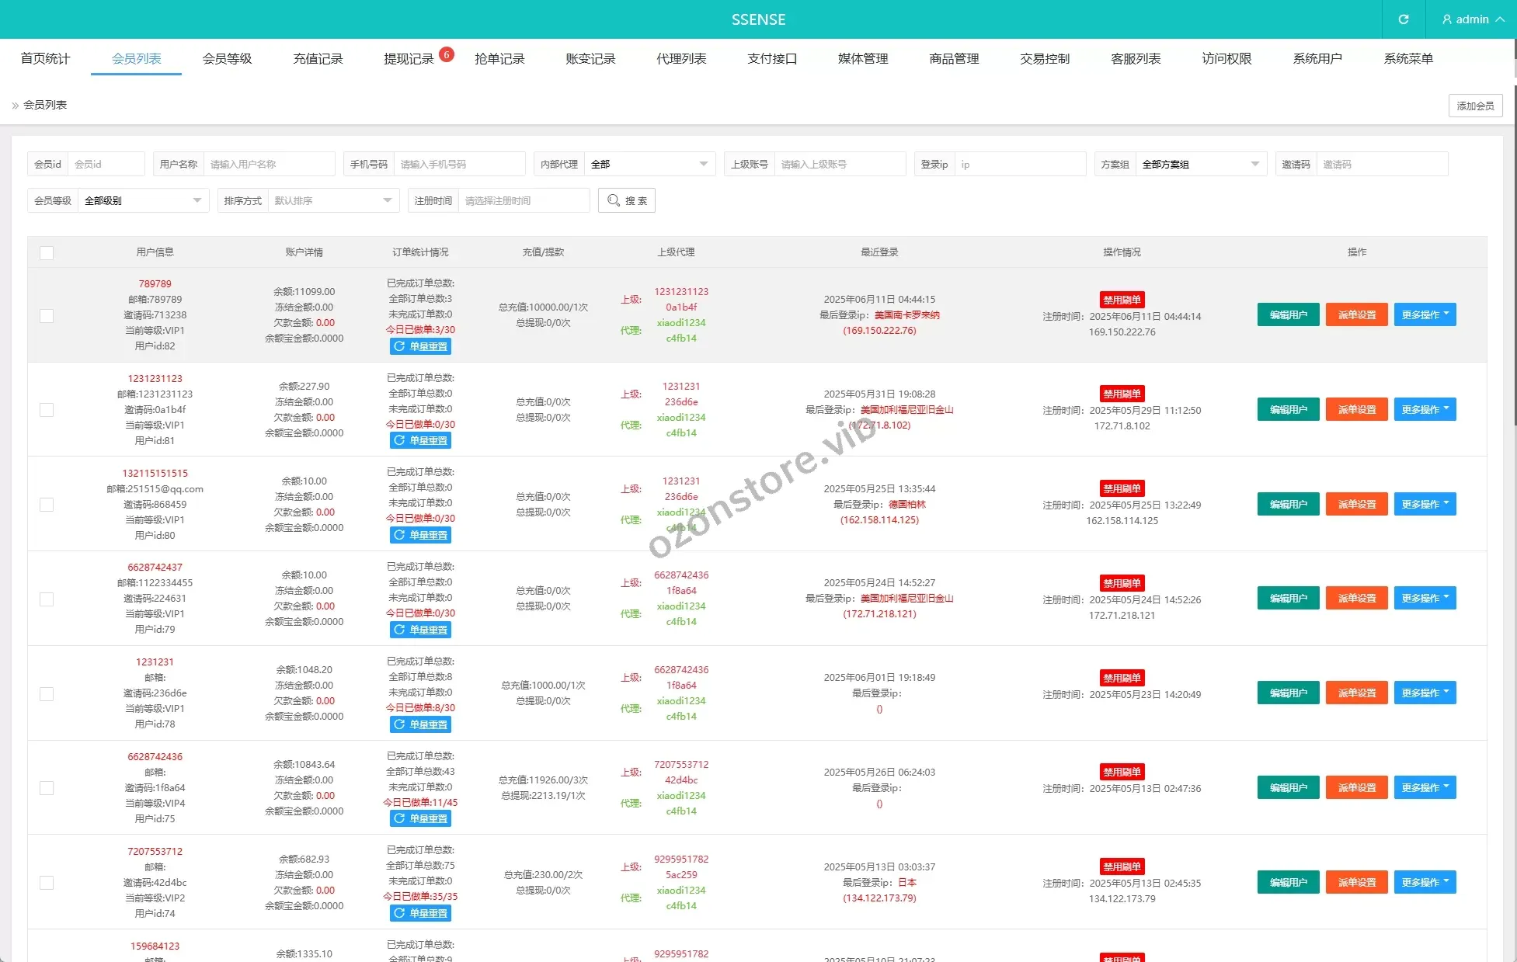Switch to the 充值记录 tab

pos(318,59)
